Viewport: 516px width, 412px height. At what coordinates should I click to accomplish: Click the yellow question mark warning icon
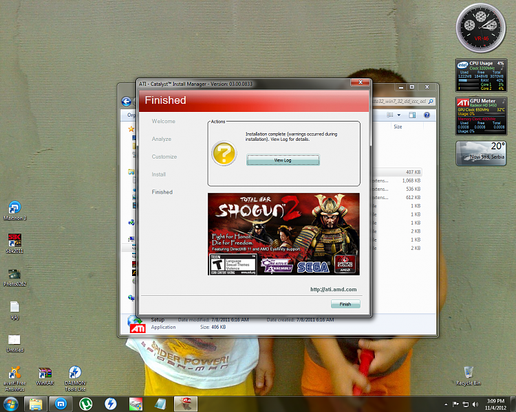coord(224,153)
